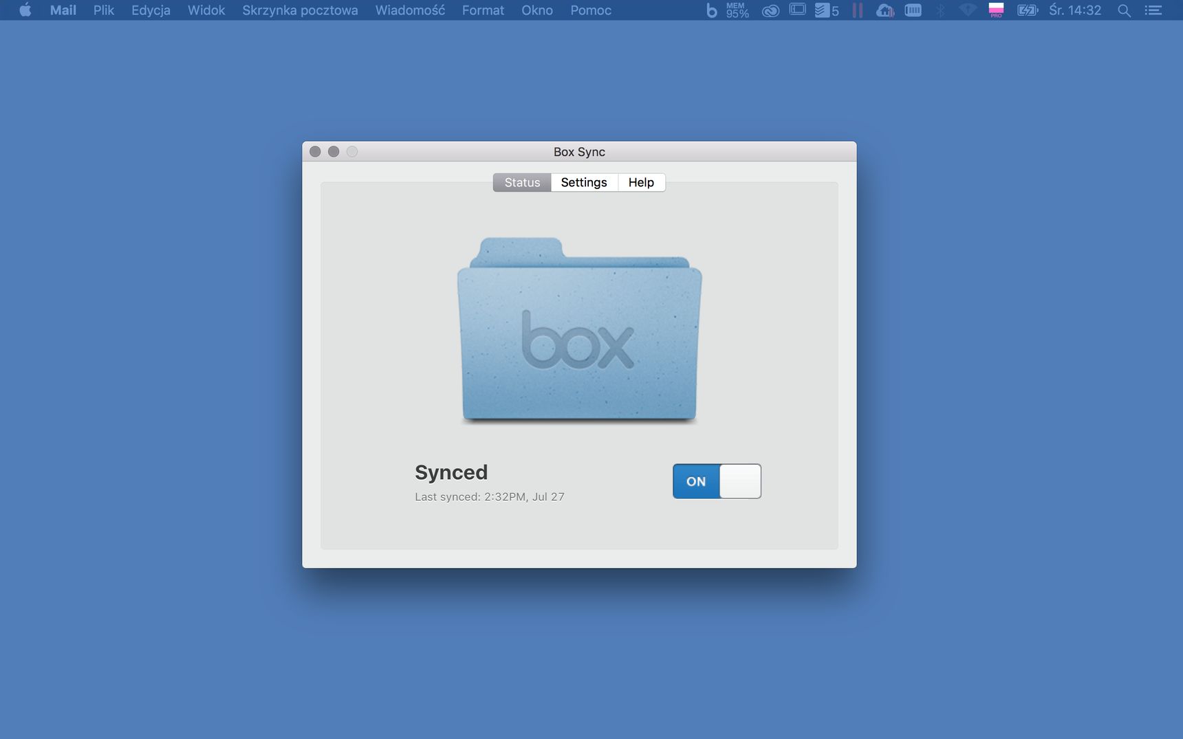Open the Apple menu
This screenshot has height=739, width=1183.
point(25,10)
